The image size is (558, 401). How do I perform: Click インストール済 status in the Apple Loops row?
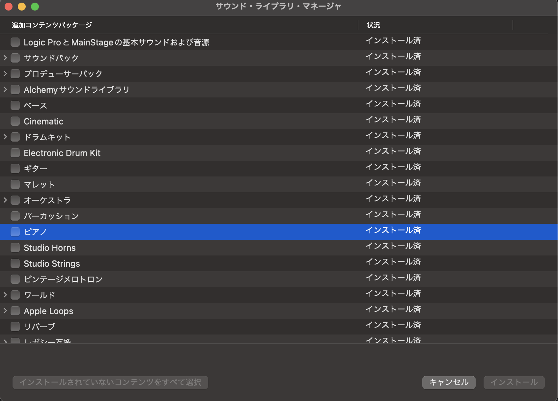pyautogui.click(x=393, y=309)
